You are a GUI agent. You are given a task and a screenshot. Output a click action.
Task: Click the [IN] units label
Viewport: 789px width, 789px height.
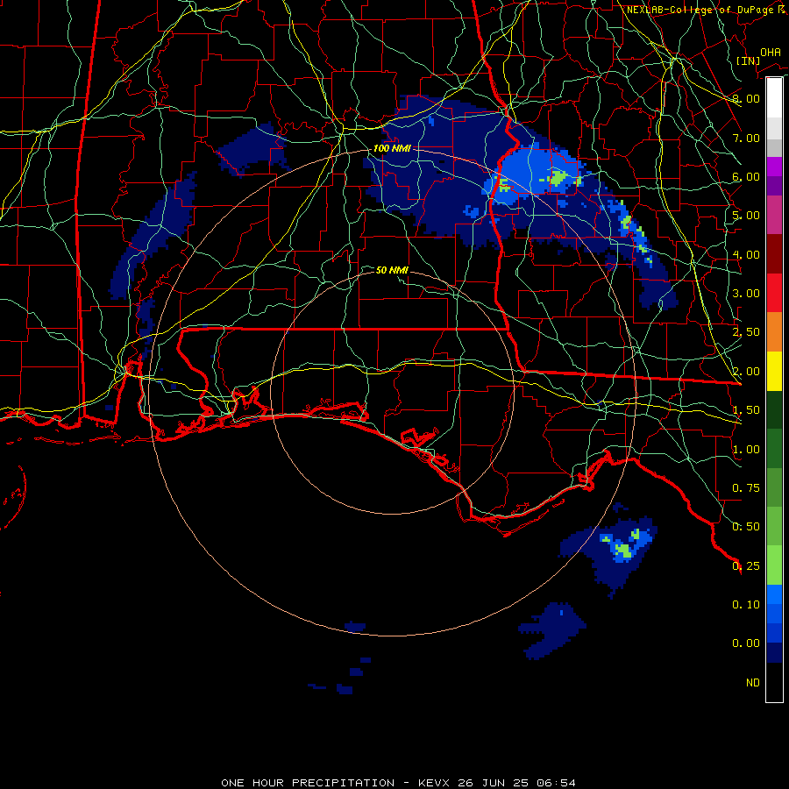tap(748, 60)
